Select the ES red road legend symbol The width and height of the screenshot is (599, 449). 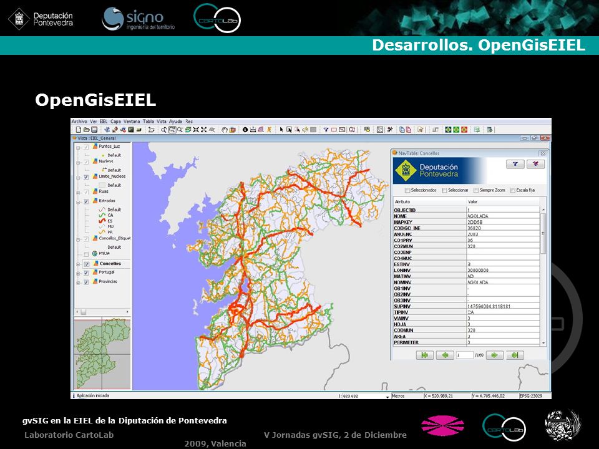coord(102,221)
